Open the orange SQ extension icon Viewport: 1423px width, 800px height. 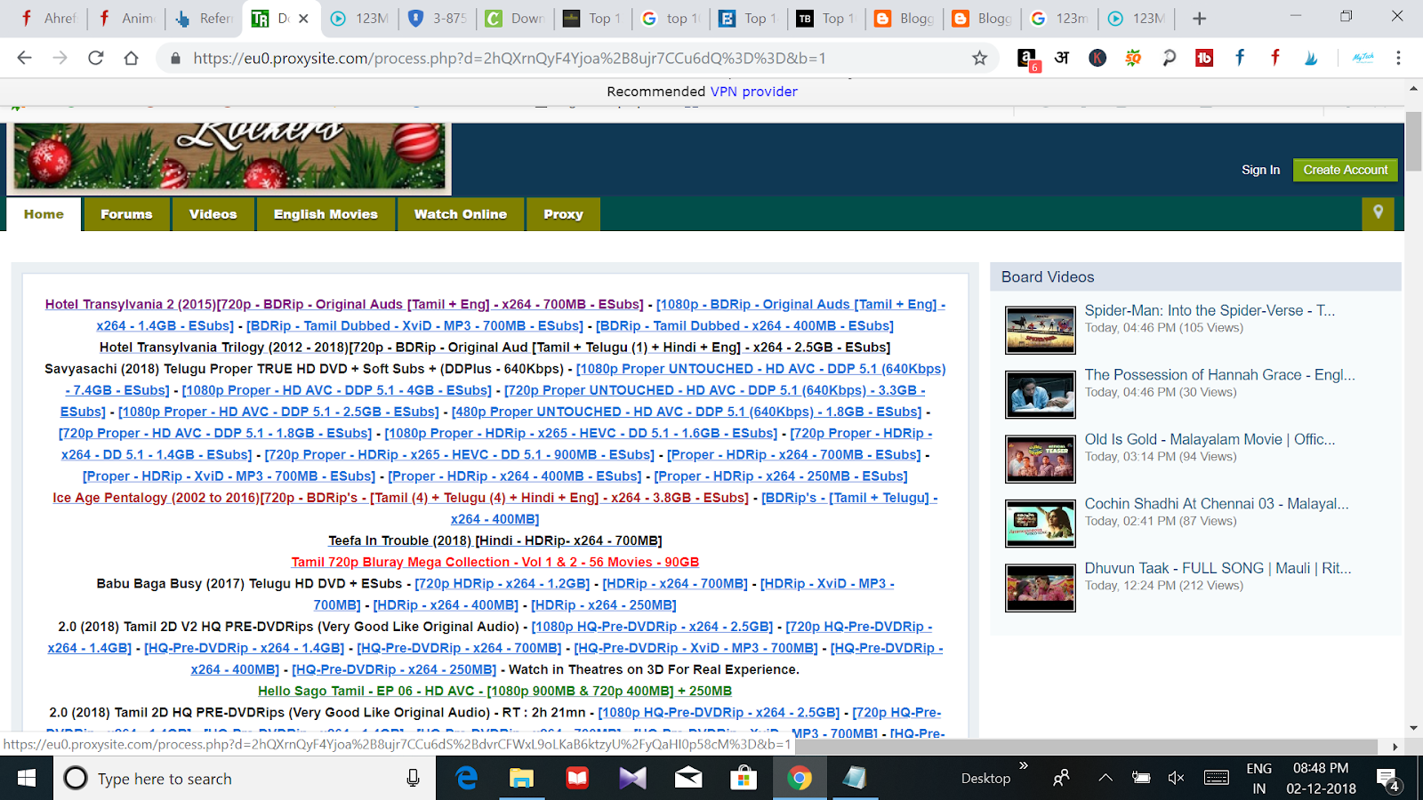(x=1133, y=58)
